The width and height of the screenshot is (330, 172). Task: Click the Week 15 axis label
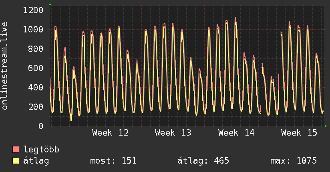[299, 133]
